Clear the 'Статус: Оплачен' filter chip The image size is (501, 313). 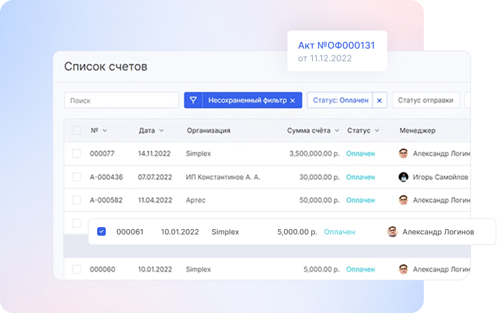point(379,101)
